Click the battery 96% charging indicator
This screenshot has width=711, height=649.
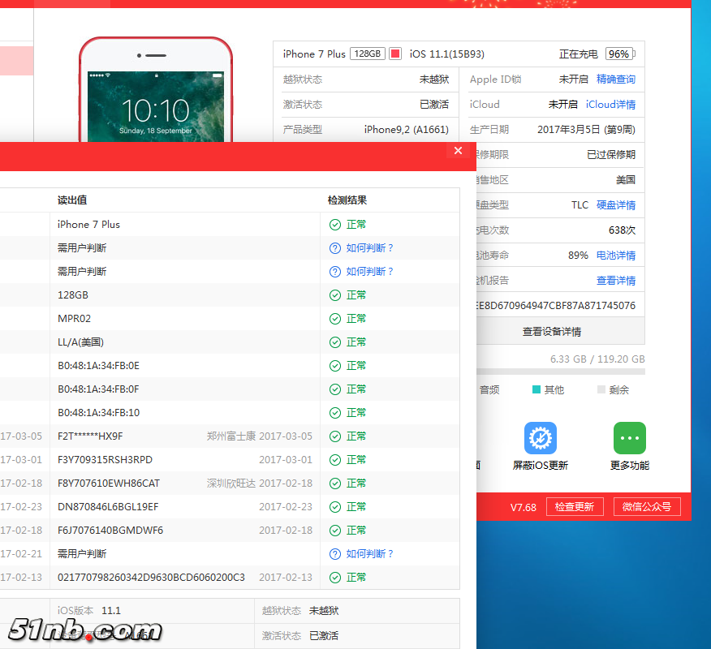[x=619, y=54]
